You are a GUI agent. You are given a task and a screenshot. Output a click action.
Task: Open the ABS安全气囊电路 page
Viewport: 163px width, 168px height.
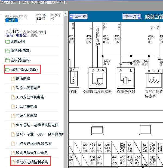pyautogui.click(x=30, y=97)
